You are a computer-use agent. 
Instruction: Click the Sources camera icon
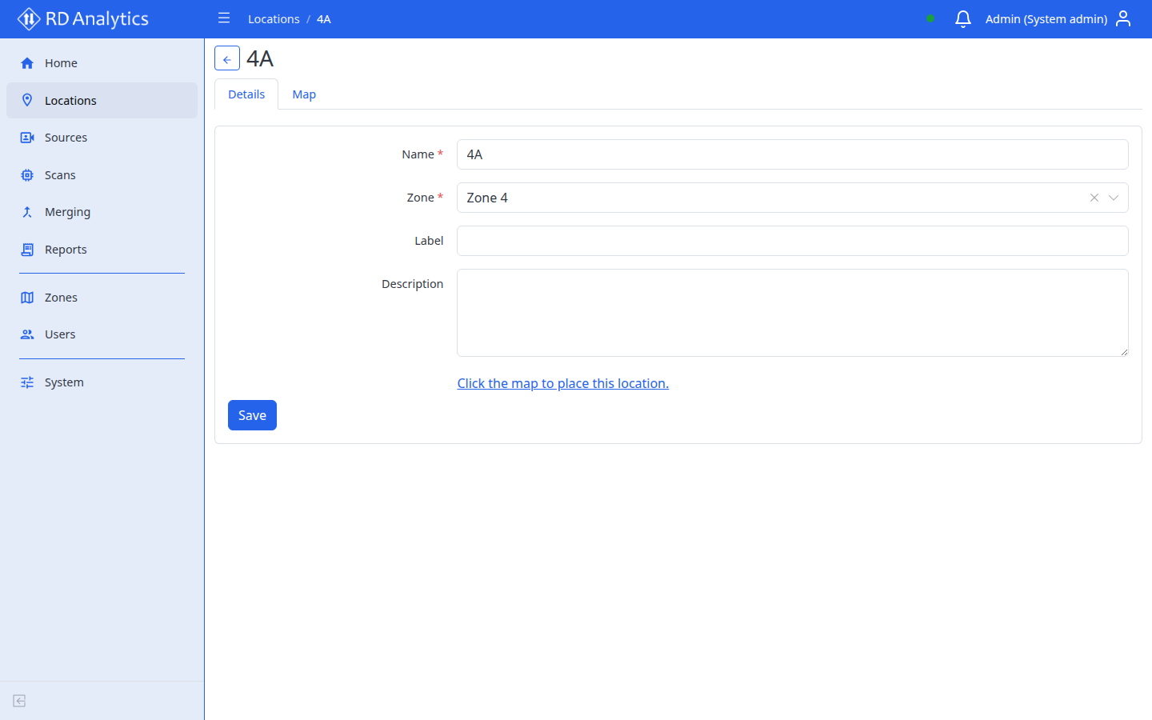coord(27,138)
